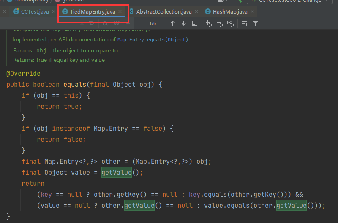
Task: Go to previous search occurrence arrow
Action: coord(173,23)
